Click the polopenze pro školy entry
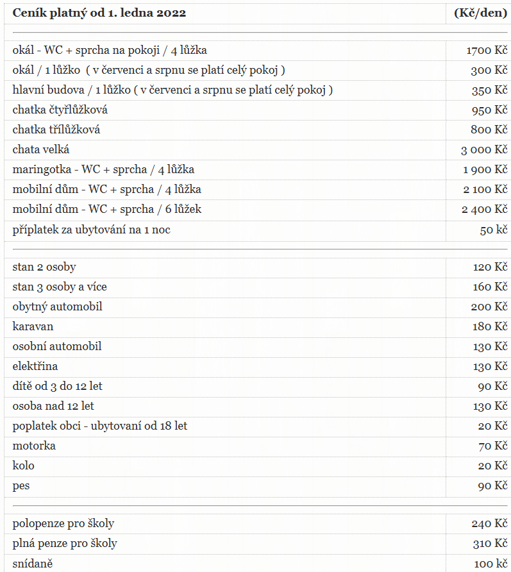The width and height of the screenshot is (511, 572). [x=63, y=524]
